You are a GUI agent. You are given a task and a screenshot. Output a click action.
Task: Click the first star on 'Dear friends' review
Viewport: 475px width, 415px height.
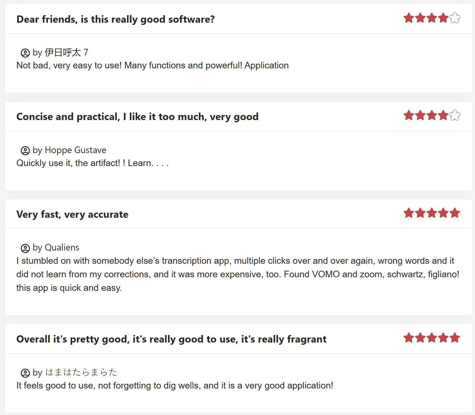point(409,18)
